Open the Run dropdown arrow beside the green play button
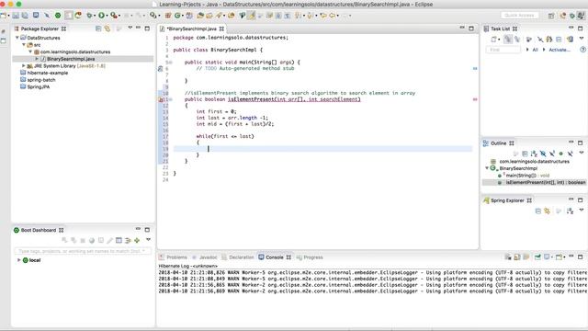 click(x=107, y=16)
